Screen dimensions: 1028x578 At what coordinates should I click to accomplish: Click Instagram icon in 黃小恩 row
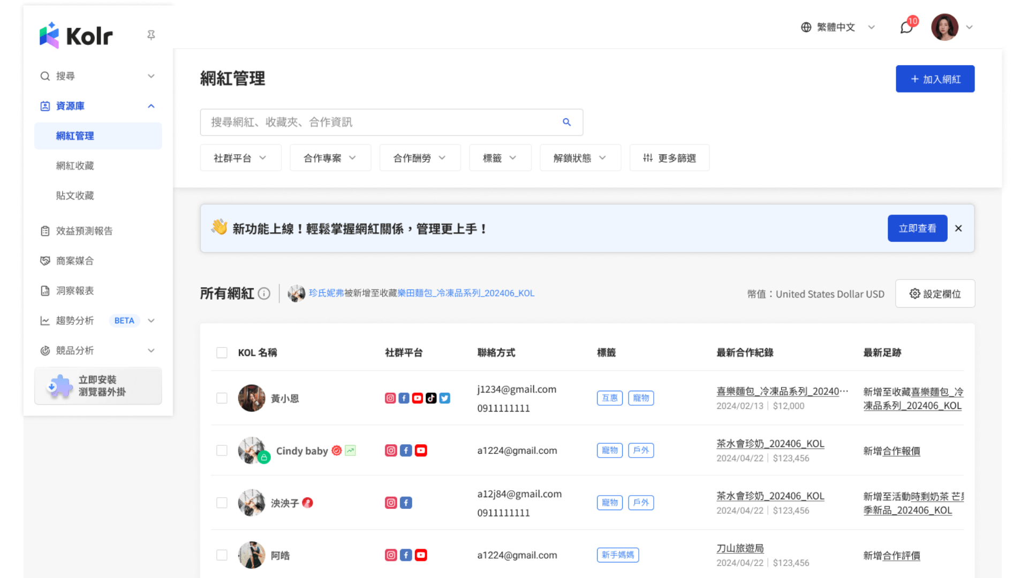pos(390,398)
